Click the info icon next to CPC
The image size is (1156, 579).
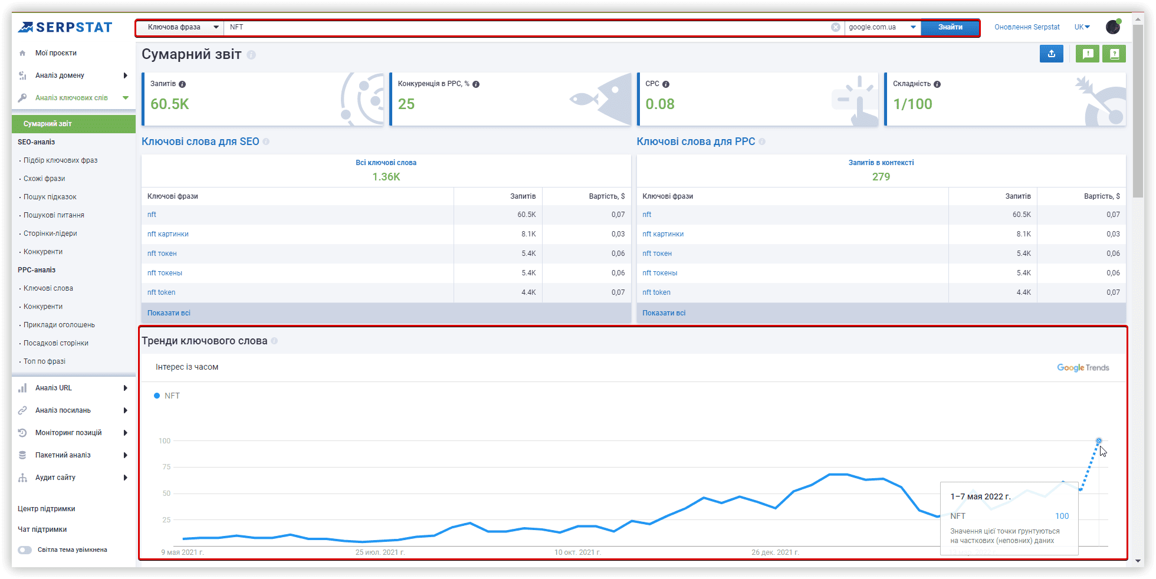point(666,84)
